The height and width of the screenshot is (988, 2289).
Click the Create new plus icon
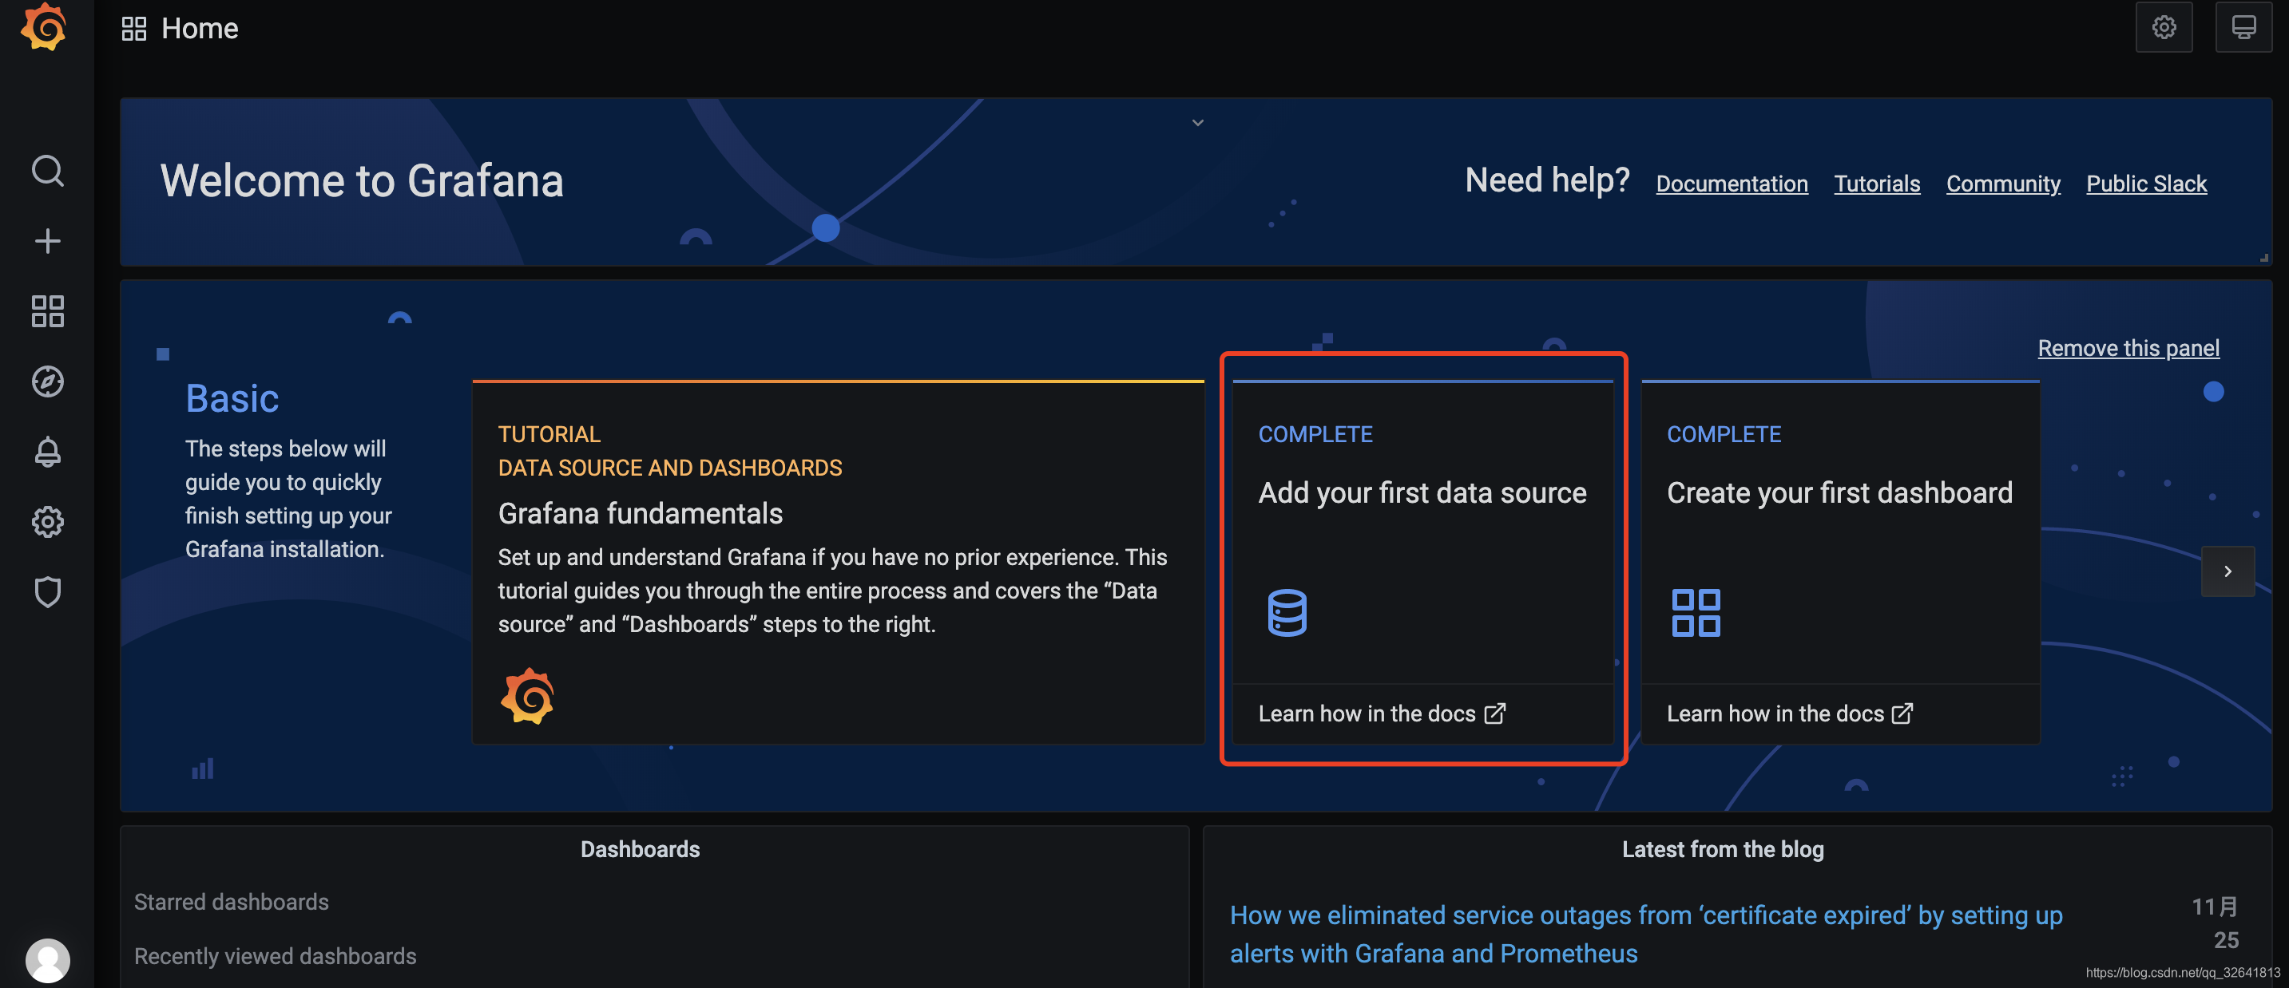tap(48, 241)
